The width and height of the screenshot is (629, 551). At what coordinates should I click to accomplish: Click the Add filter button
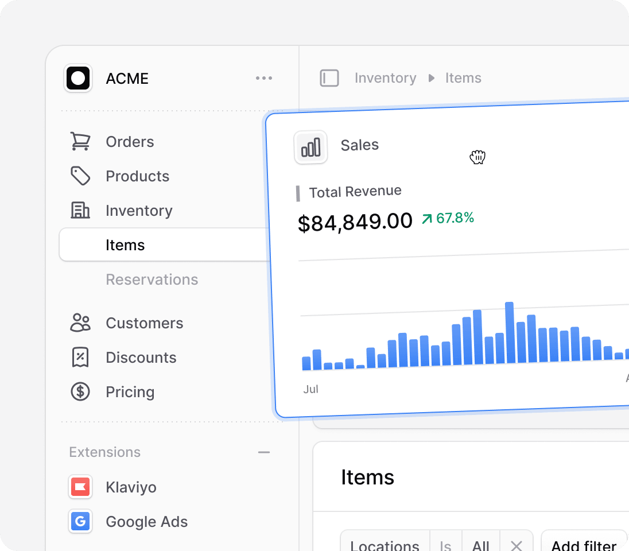pos(583,544)
